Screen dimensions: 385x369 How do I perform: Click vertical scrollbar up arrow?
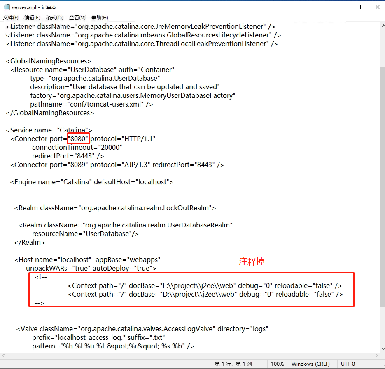point(383,26)
